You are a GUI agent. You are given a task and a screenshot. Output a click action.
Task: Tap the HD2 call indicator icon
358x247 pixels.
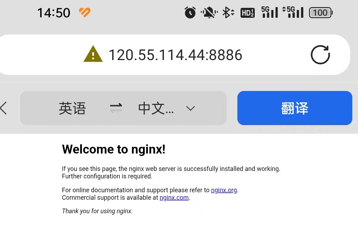click(x=248, y=13)
